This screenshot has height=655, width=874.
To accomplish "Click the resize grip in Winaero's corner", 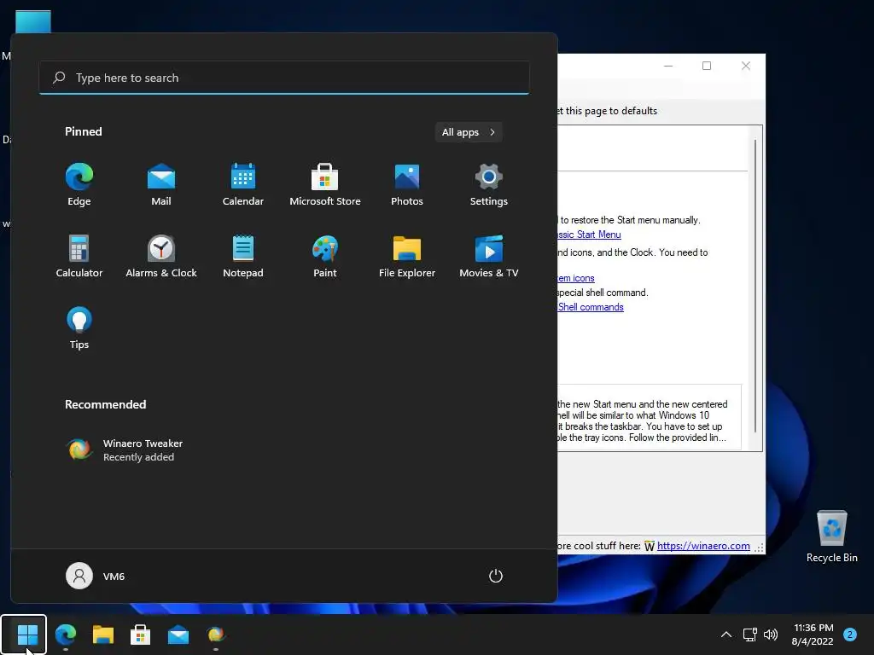I will coord(759,548).
